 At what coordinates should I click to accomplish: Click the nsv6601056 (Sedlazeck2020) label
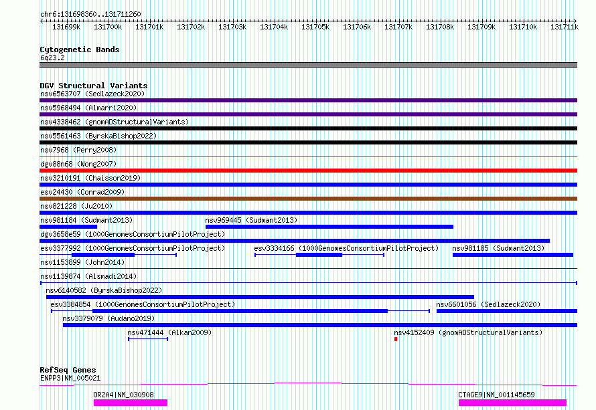488,304
